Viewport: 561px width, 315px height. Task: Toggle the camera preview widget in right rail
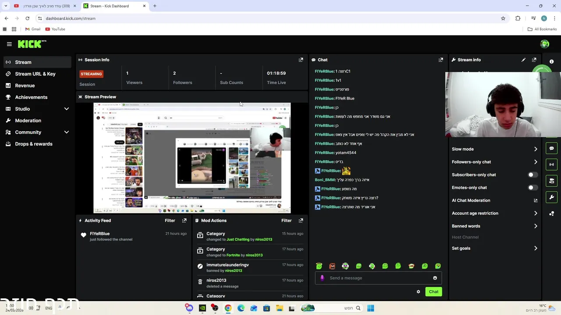[x=551, y=181]
